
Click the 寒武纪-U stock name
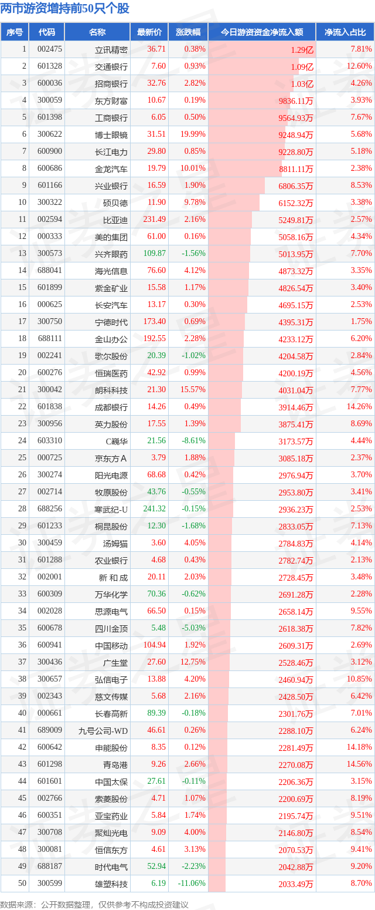110,509
